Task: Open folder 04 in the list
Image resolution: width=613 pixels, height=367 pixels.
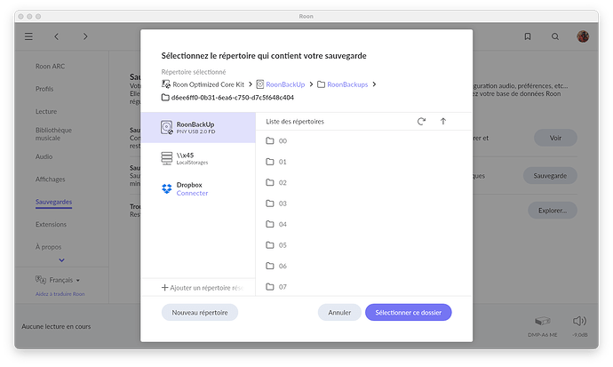Action: coord(363,224)
